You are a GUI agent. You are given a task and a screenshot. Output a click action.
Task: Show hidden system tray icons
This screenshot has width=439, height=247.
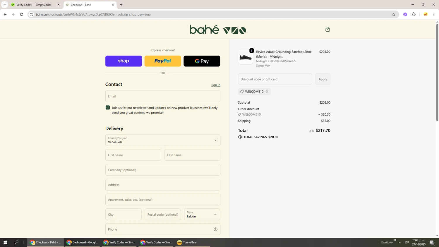(x=400, y=242)
